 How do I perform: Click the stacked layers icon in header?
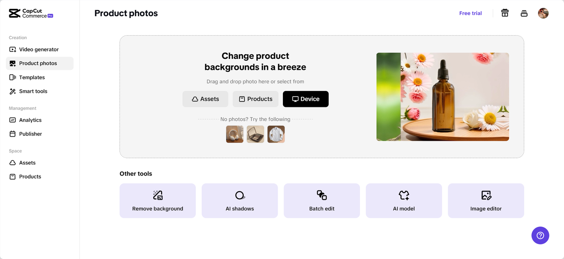pyautogui.click(x=524, y=13)
